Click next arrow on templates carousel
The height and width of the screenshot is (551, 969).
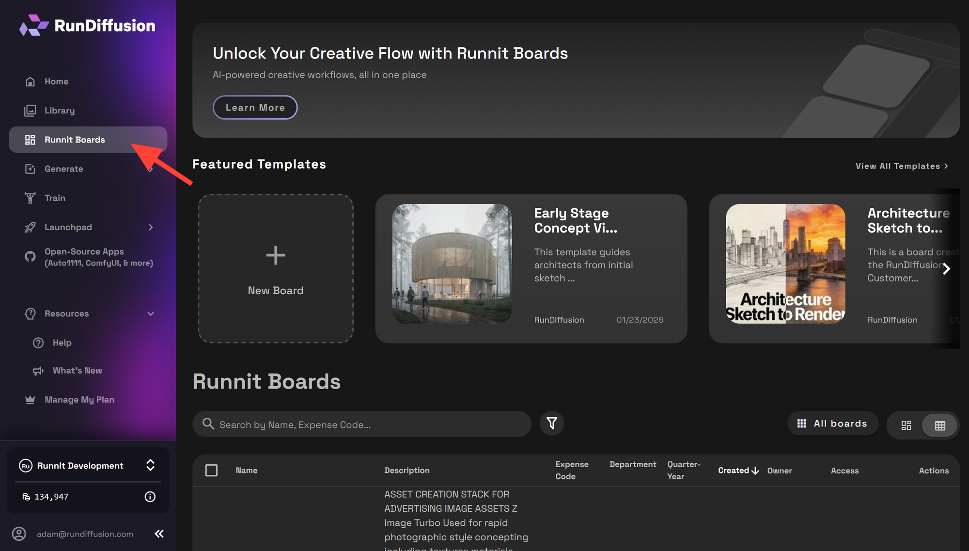(946, 269)
